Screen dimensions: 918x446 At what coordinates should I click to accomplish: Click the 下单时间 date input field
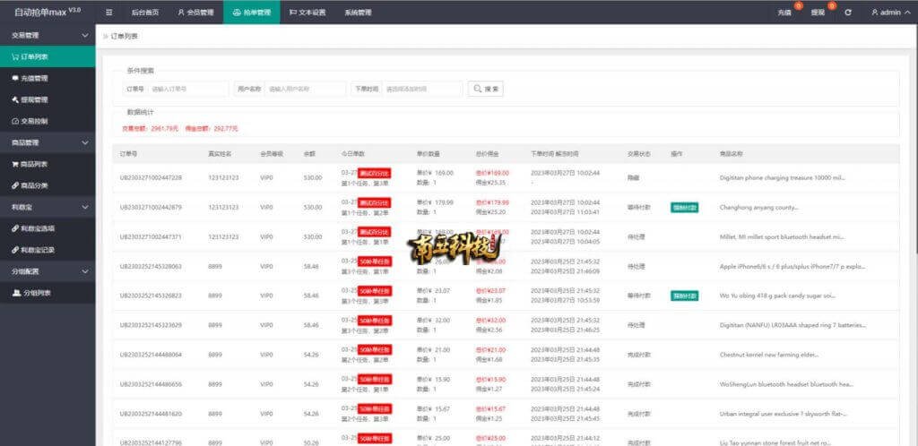(421, 89)
